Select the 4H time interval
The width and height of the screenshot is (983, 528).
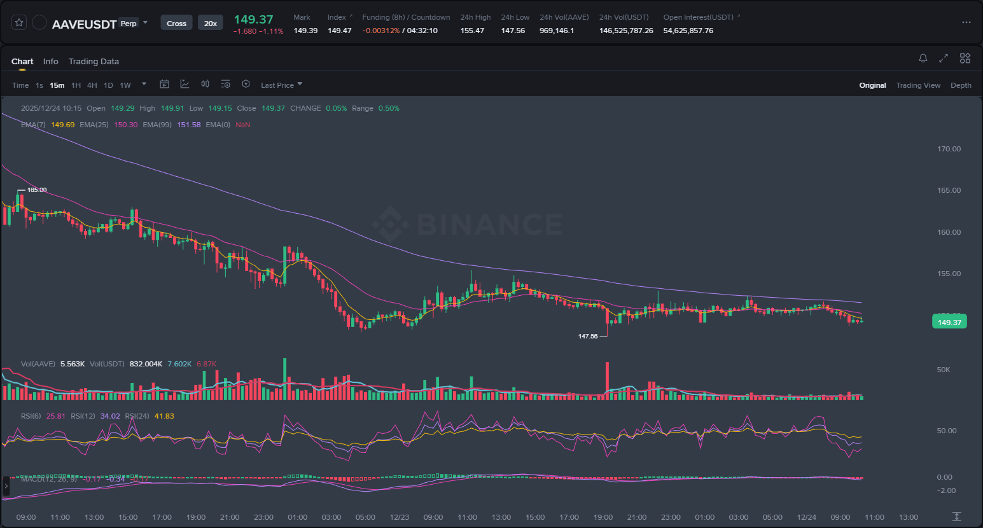pos(92,85)
